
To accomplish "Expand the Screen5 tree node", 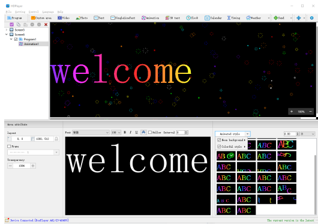I will click(x=7, y=30).
